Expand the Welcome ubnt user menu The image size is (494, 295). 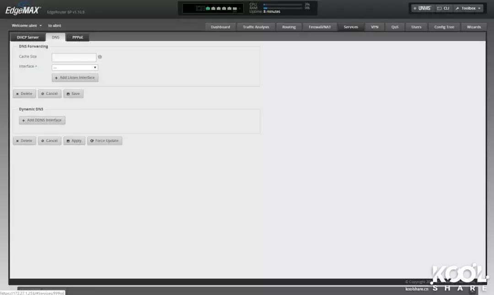[27, 26]
